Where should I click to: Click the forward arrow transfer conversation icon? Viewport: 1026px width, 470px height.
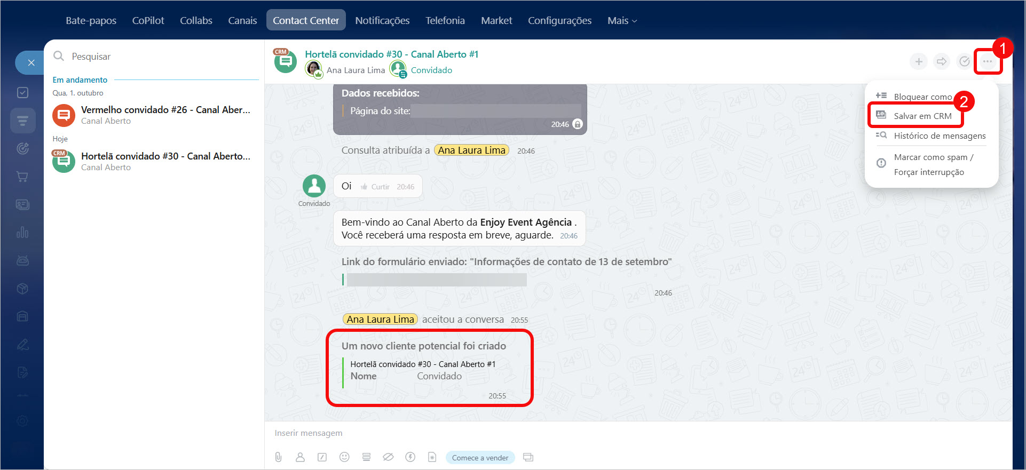coord(942,62)
